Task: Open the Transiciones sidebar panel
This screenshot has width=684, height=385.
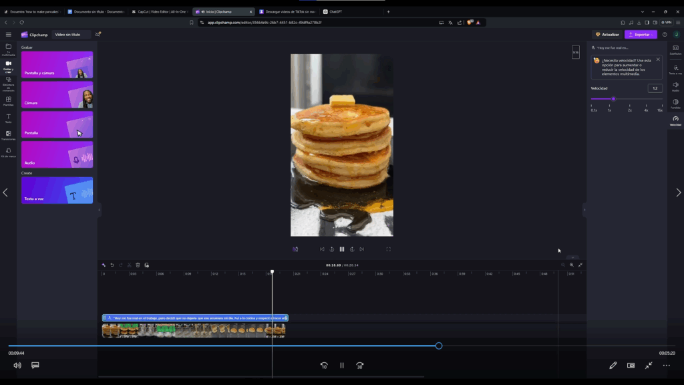Action: (x=9, y=136)
